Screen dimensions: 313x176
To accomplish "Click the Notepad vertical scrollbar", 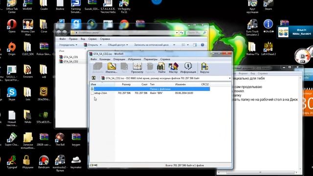I will [x=300, y=123].
